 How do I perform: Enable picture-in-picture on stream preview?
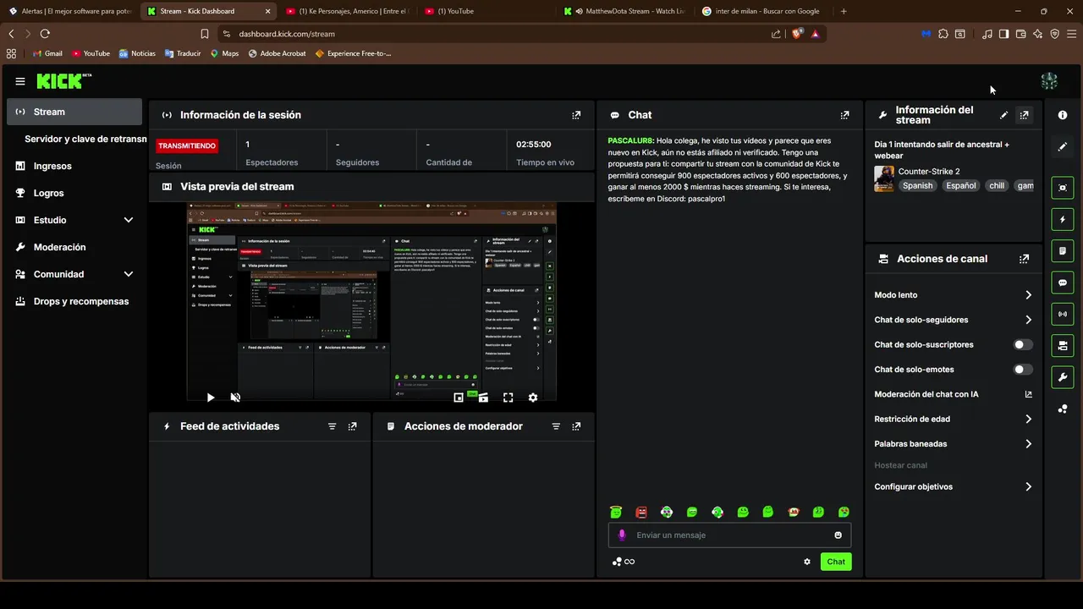(459, 398)
